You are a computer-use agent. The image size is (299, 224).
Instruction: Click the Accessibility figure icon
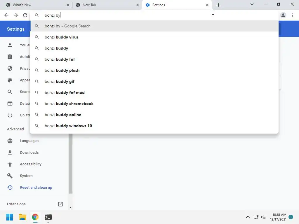pos(10,164)
